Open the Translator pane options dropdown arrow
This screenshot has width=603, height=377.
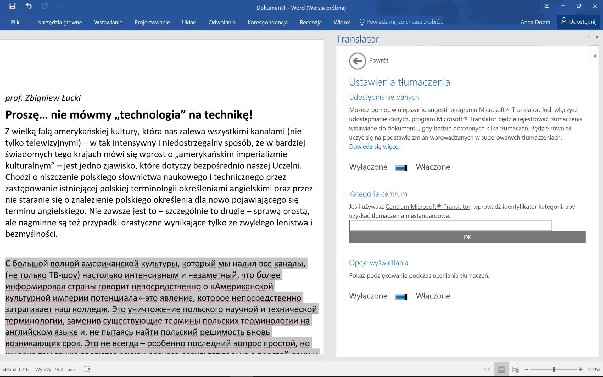pos(589,37)
